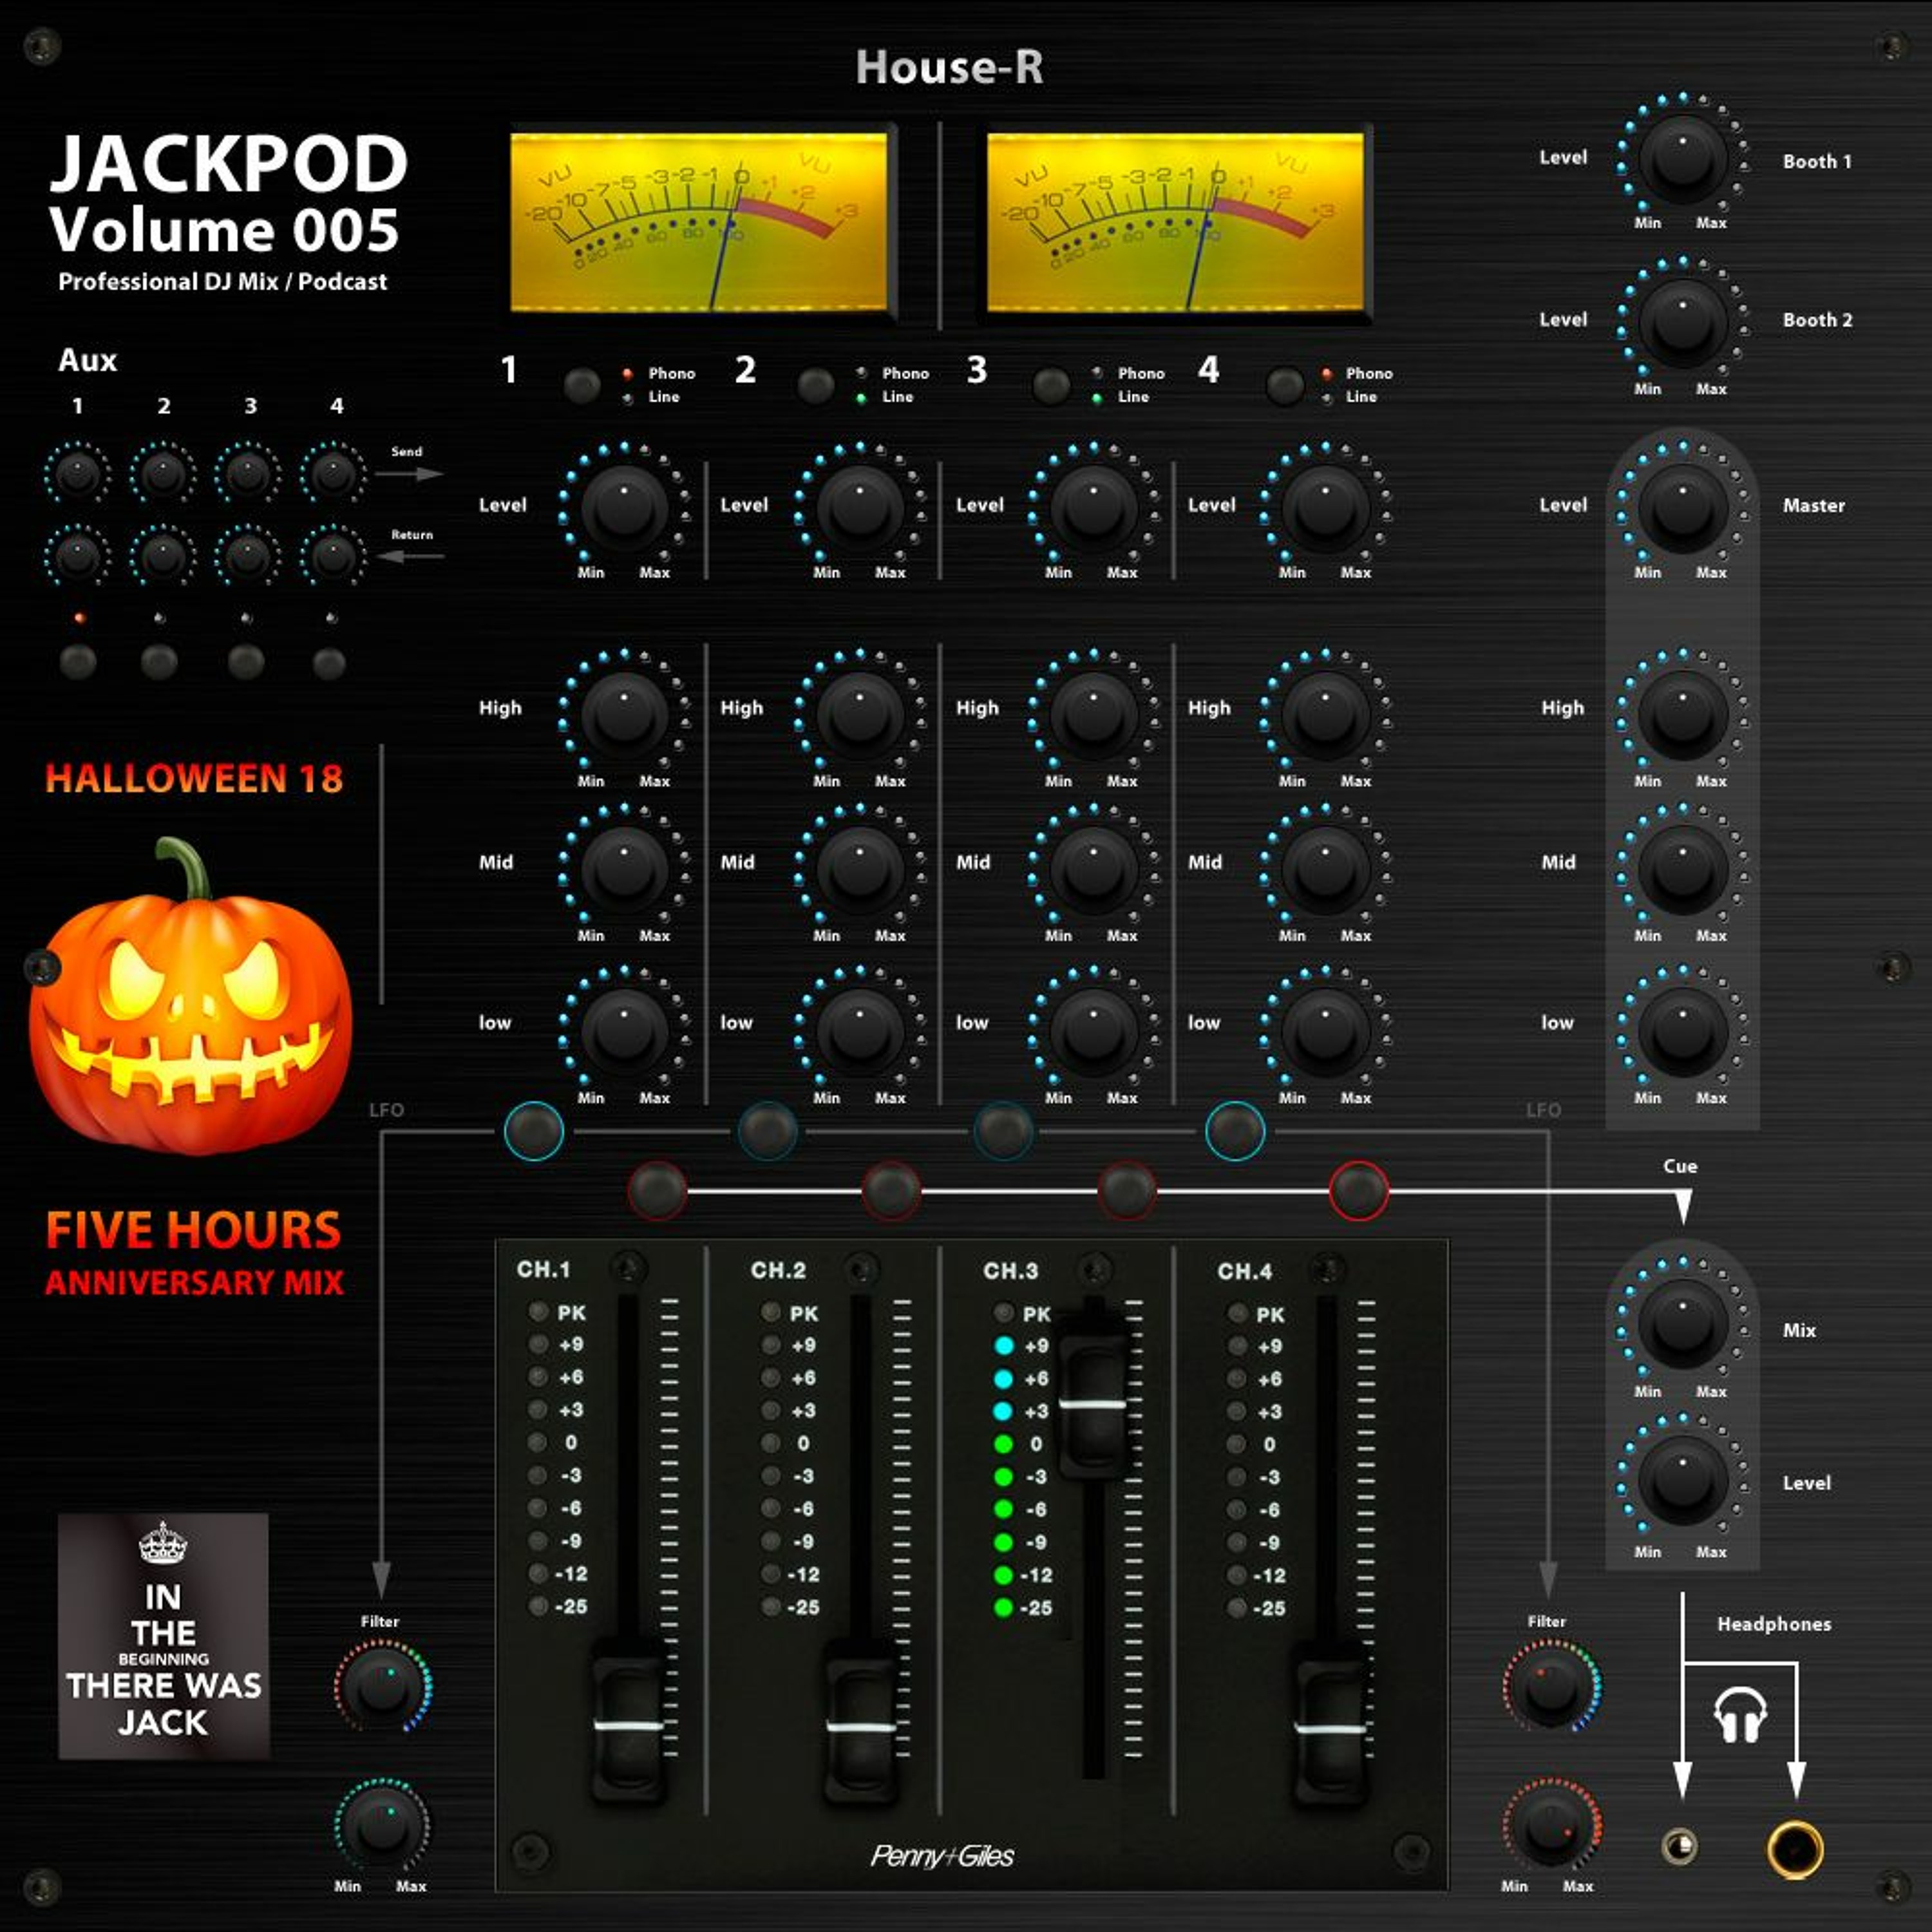Click channel 3 low knob
This screenshot has height=1932, width=1932.
1093,1033
